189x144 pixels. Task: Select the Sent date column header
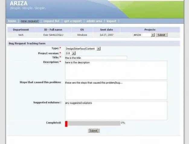pos(107,30)
